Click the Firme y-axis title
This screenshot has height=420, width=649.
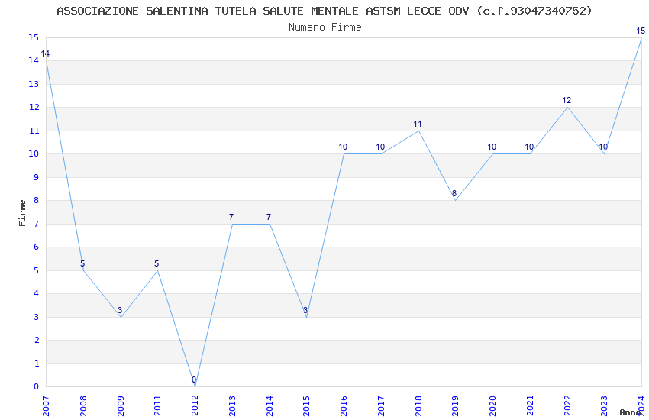tap(22, 213)
